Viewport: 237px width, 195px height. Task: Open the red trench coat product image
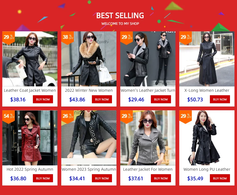pos(30,138)
